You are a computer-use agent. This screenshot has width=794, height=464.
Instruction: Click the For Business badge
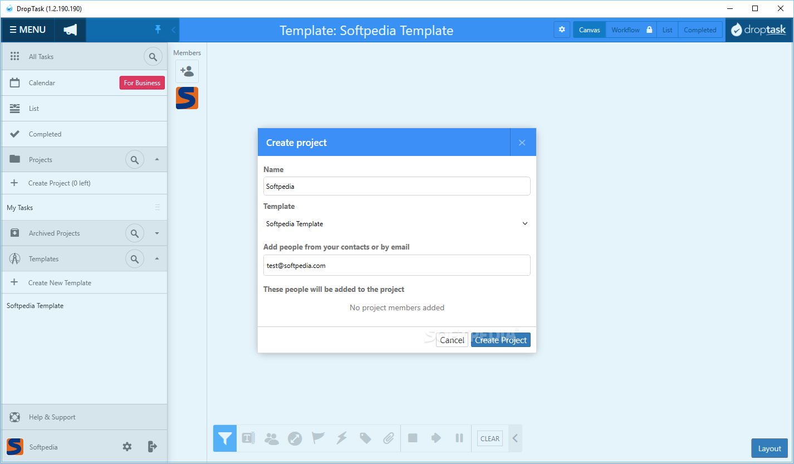pyautogui.click(x=142, y=83)
